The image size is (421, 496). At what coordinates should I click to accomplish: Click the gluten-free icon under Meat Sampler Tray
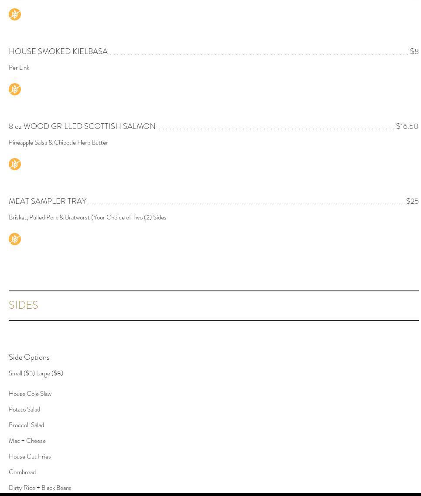(15, 239)
